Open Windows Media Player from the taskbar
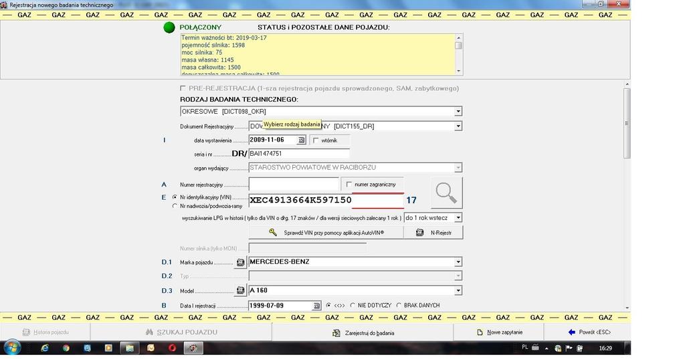Image resolution: width=685 pixels, height=359 pixels. point(108,348)
